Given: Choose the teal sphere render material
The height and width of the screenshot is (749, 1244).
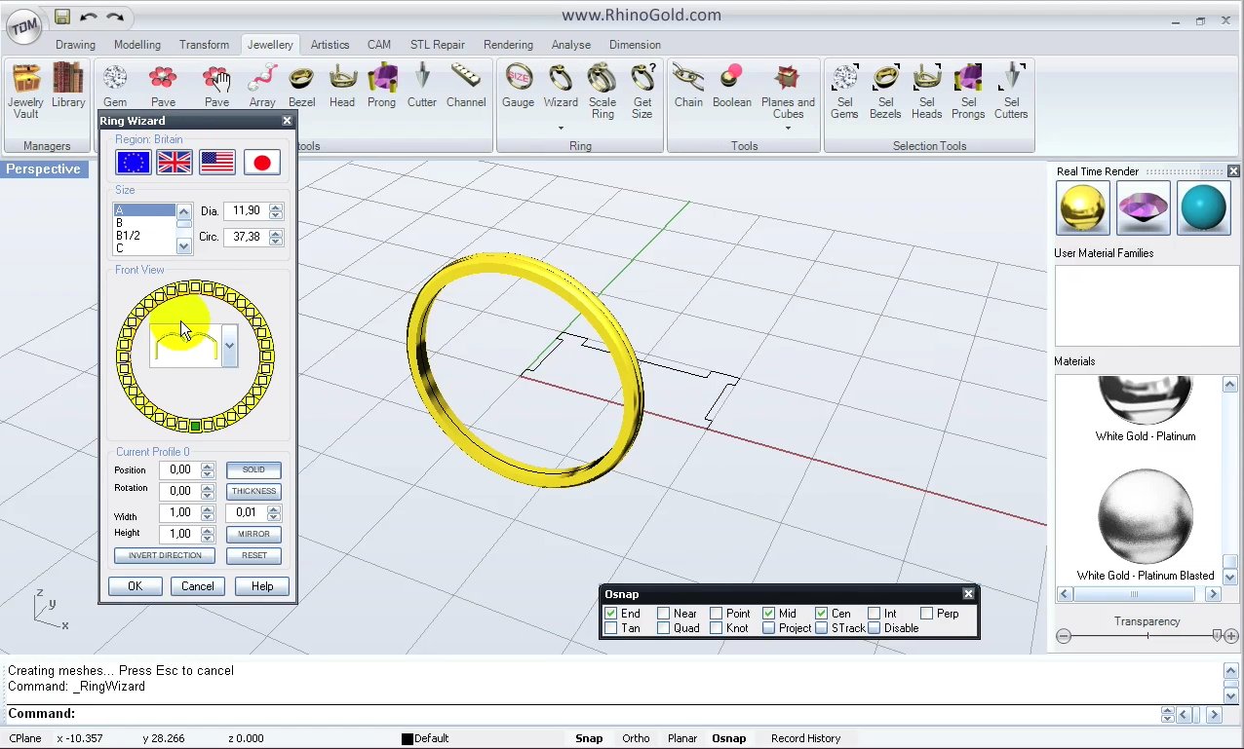Looking at the screenshot, I should pyautogui.click(x=1204, y=207).
